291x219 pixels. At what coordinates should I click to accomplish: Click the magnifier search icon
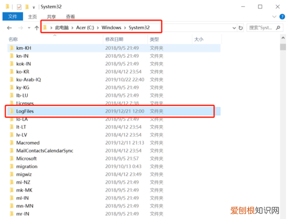[x=278, y=28]
